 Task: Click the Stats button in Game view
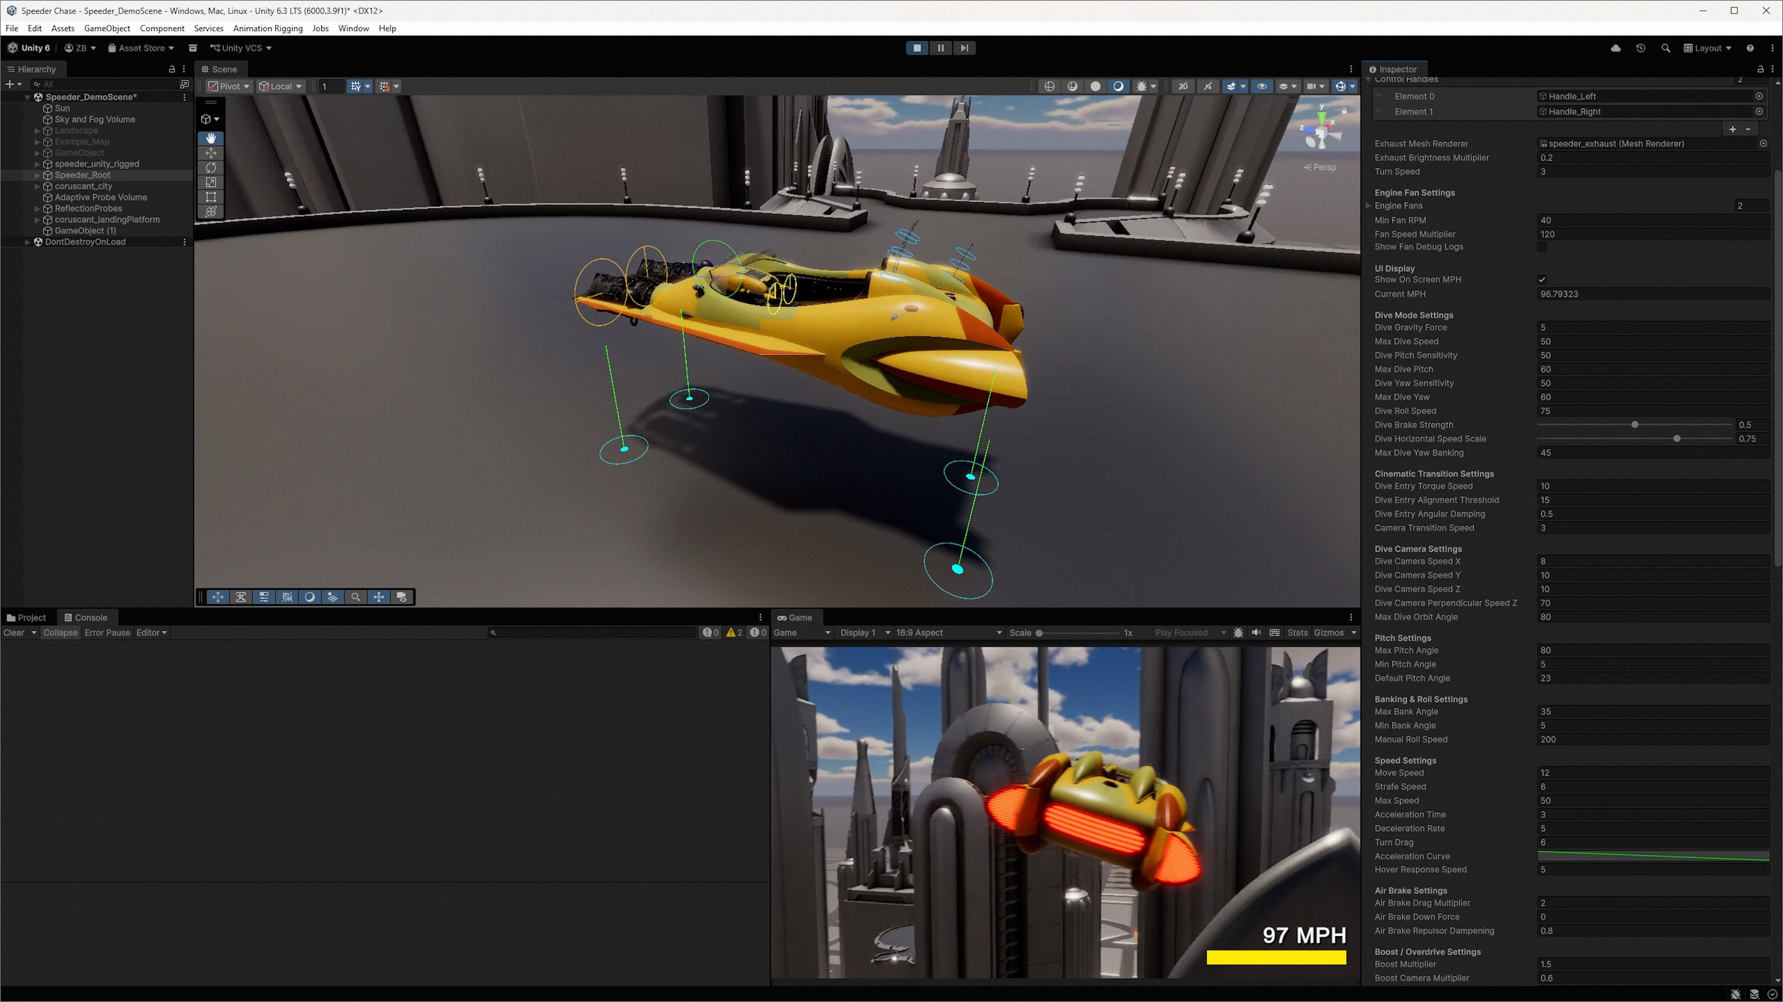point(1297,632)
